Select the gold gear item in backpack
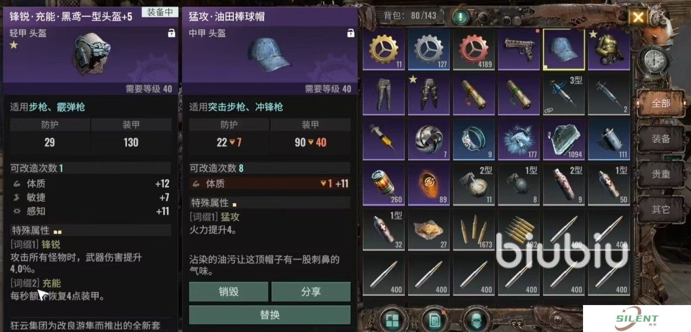This screenshot has height=332, width=691. point(384,50)
